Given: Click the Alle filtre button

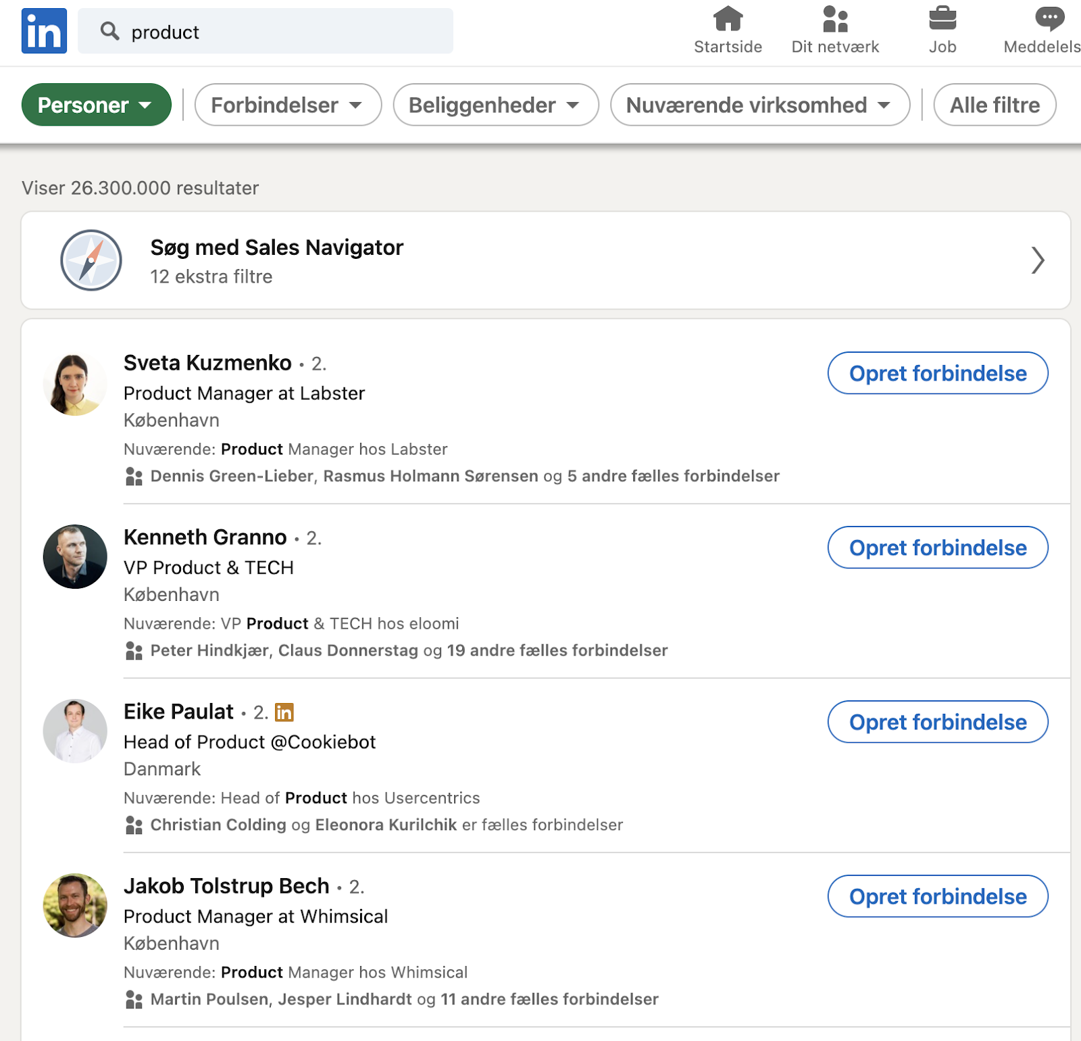Looking at the screenshot, I should coord(995,105).
